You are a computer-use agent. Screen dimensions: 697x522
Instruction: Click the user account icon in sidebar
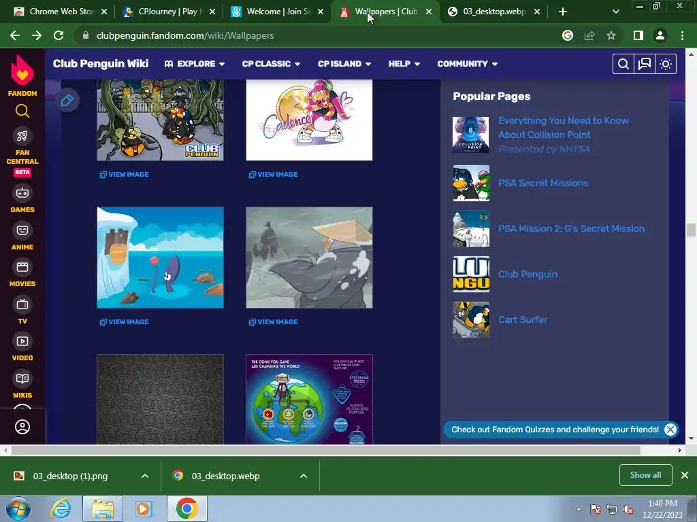(x=22, y=427)
